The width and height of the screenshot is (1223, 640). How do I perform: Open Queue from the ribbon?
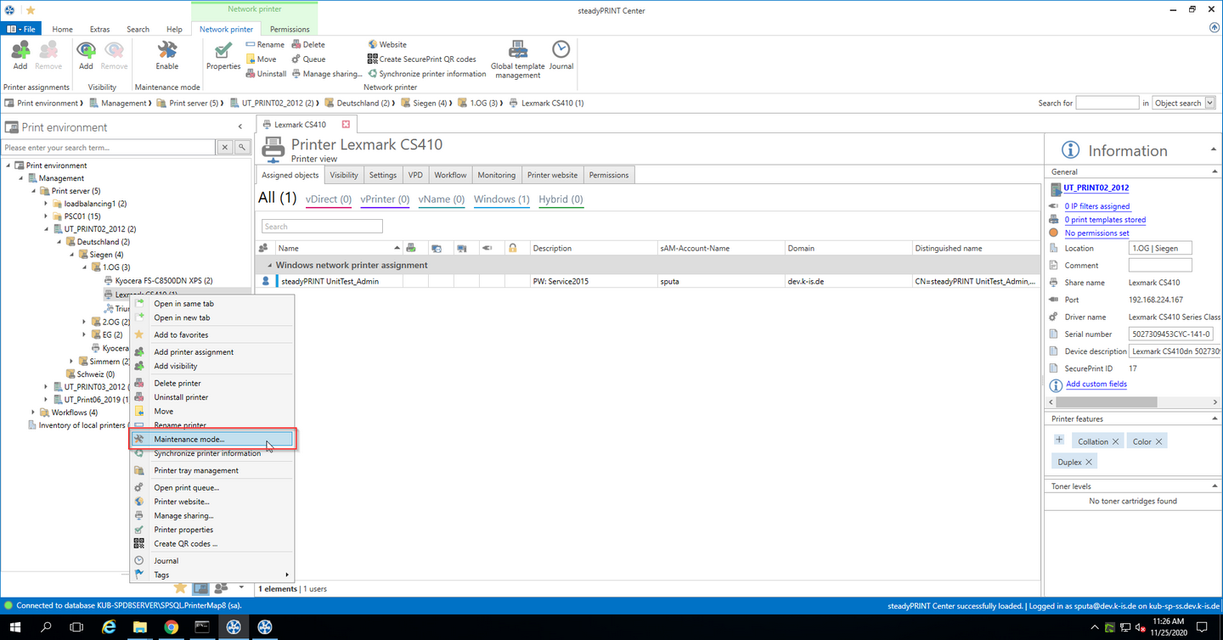307,59
